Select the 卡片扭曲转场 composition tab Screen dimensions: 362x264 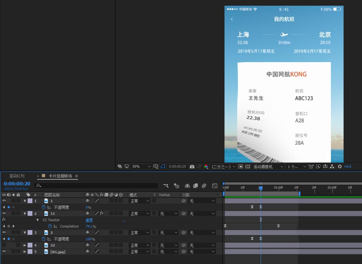tap(60, 176)
